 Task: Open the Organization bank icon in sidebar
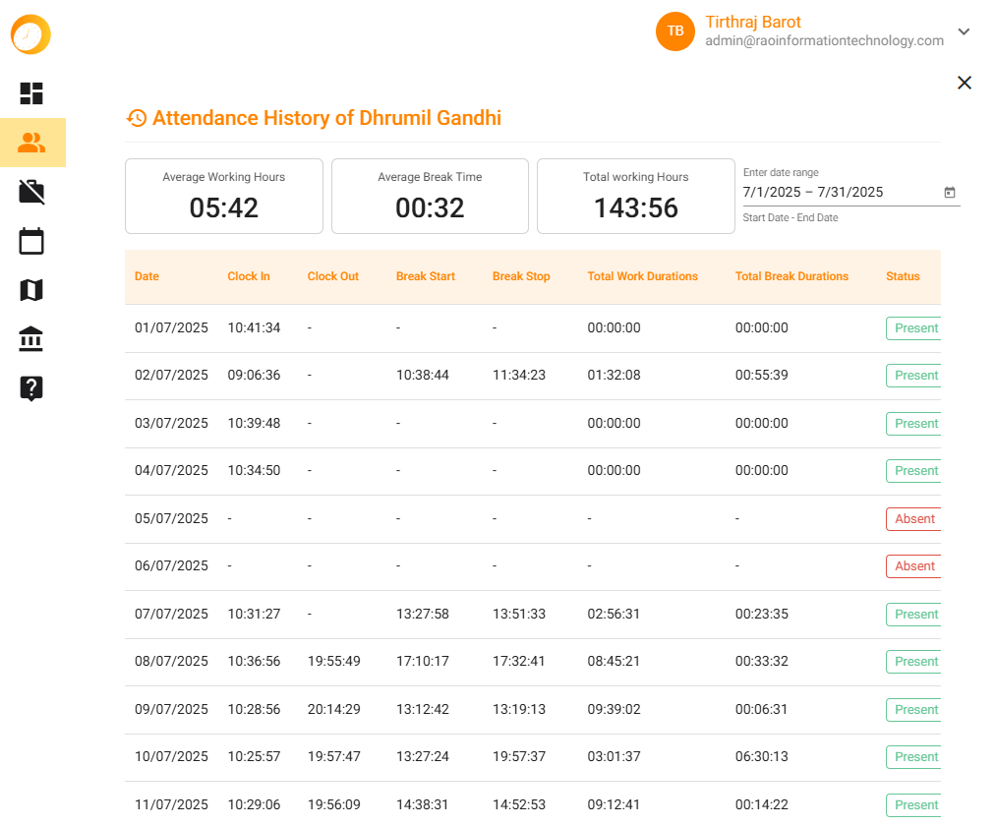[x=31, y=339]
